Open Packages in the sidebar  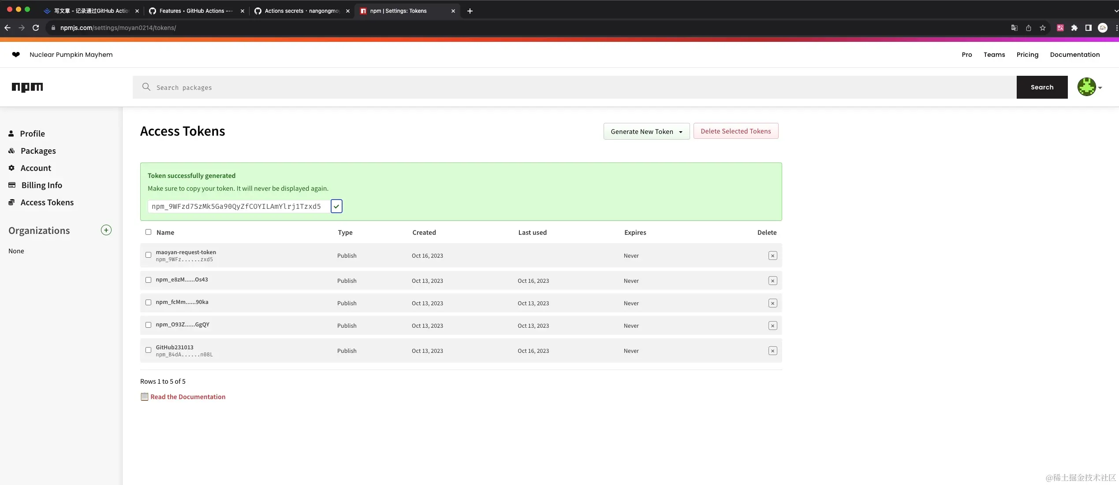[x=38, y=151]
